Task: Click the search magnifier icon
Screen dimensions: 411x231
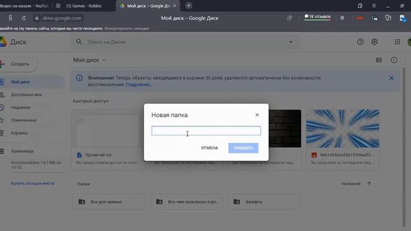Action: 79,42
